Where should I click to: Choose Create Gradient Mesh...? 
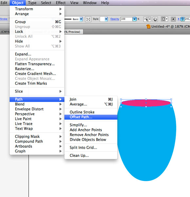point(37,74)
